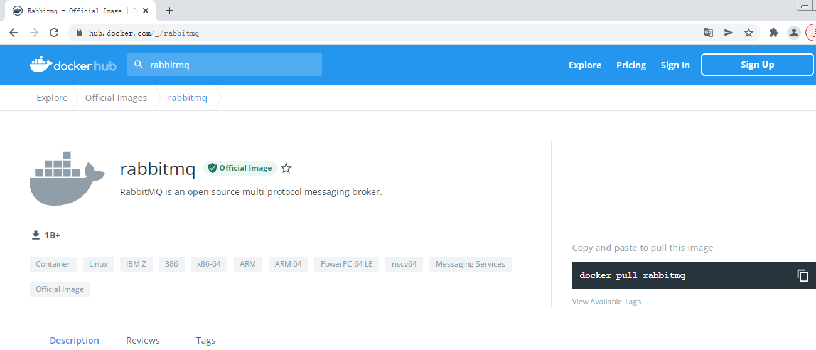Star the rabbitmq image
This screenshot has height=350, width=816.
click(286, 168)
